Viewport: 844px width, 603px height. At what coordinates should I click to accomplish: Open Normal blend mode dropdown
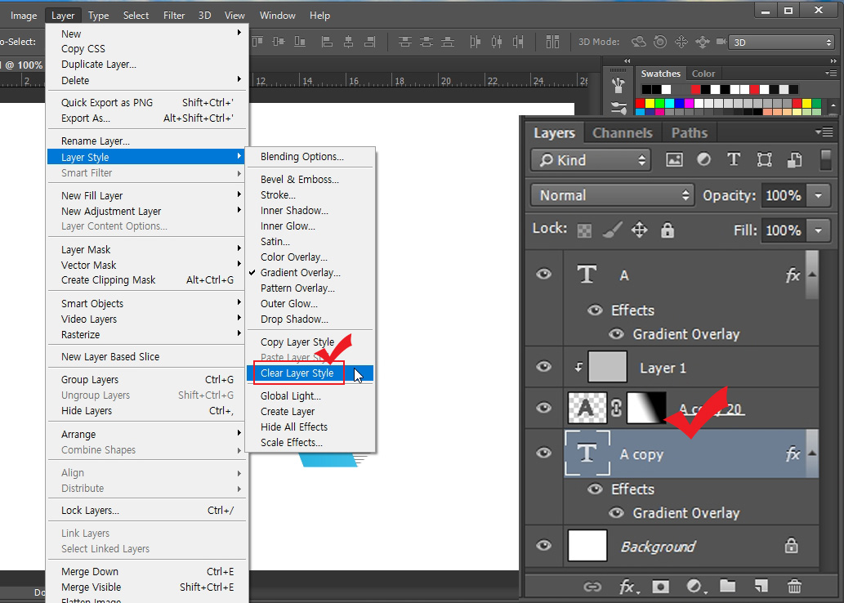coord(612,195)
